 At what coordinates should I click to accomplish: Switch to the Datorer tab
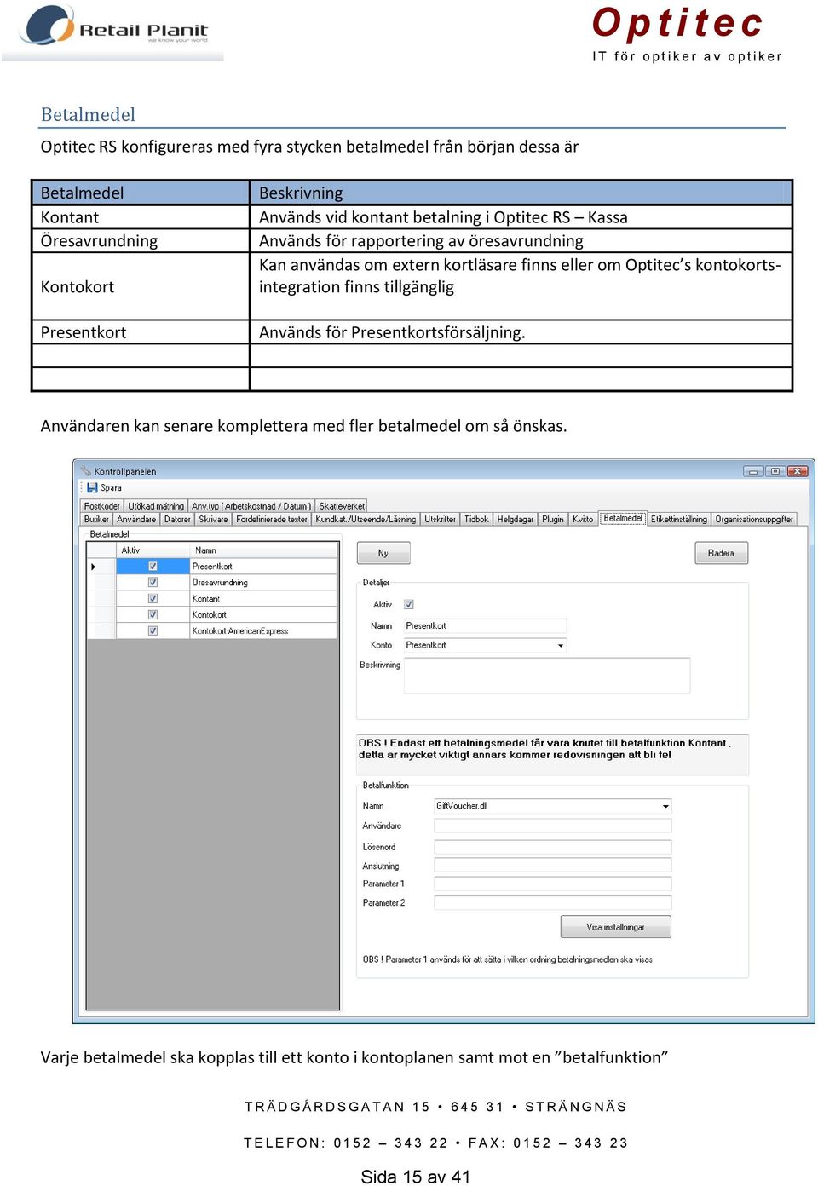tap(177, 519)
